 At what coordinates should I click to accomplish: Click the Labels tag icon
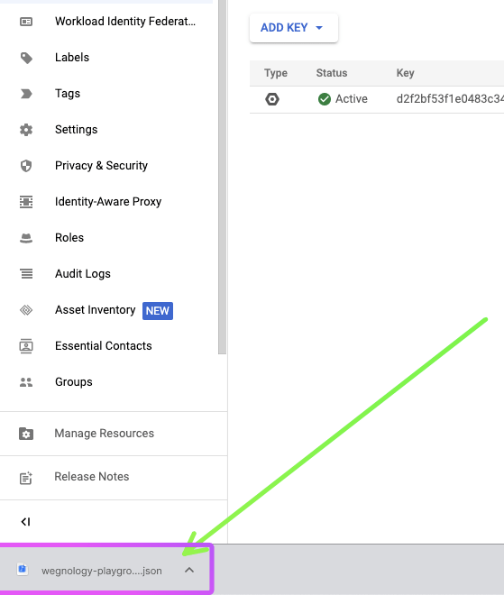(26, 58)
